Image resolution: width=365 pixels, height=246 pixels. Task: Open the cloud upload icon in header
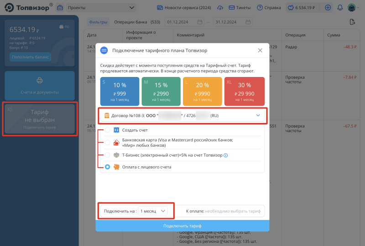[x=220, y=8]
